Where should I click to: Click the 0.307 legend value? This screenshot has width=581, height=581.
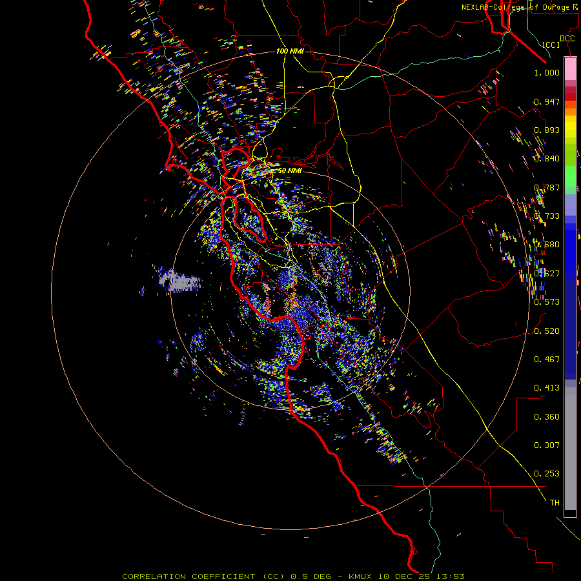click(547, 445)
